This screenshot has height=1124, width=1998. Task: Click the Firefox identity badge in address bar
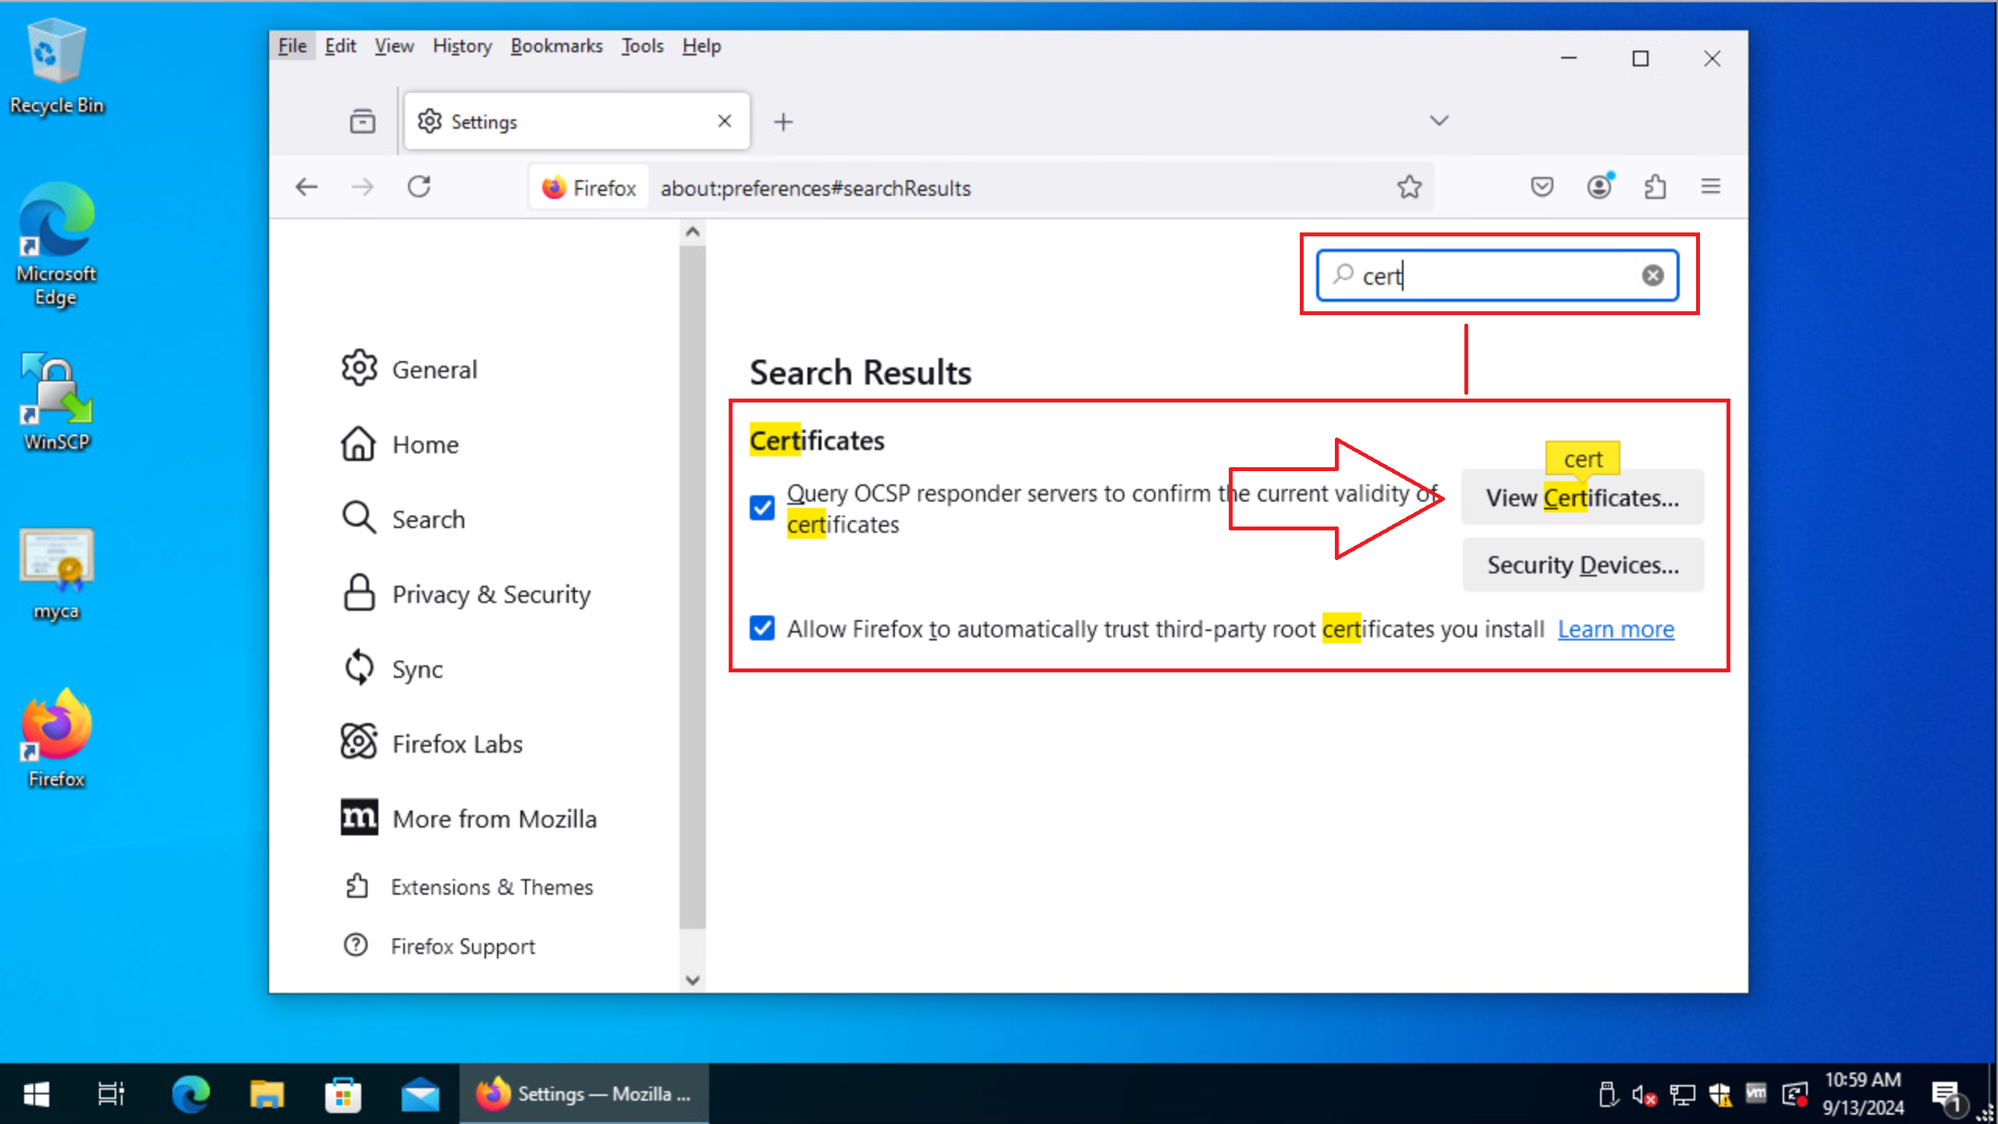(x=589, y=188)
